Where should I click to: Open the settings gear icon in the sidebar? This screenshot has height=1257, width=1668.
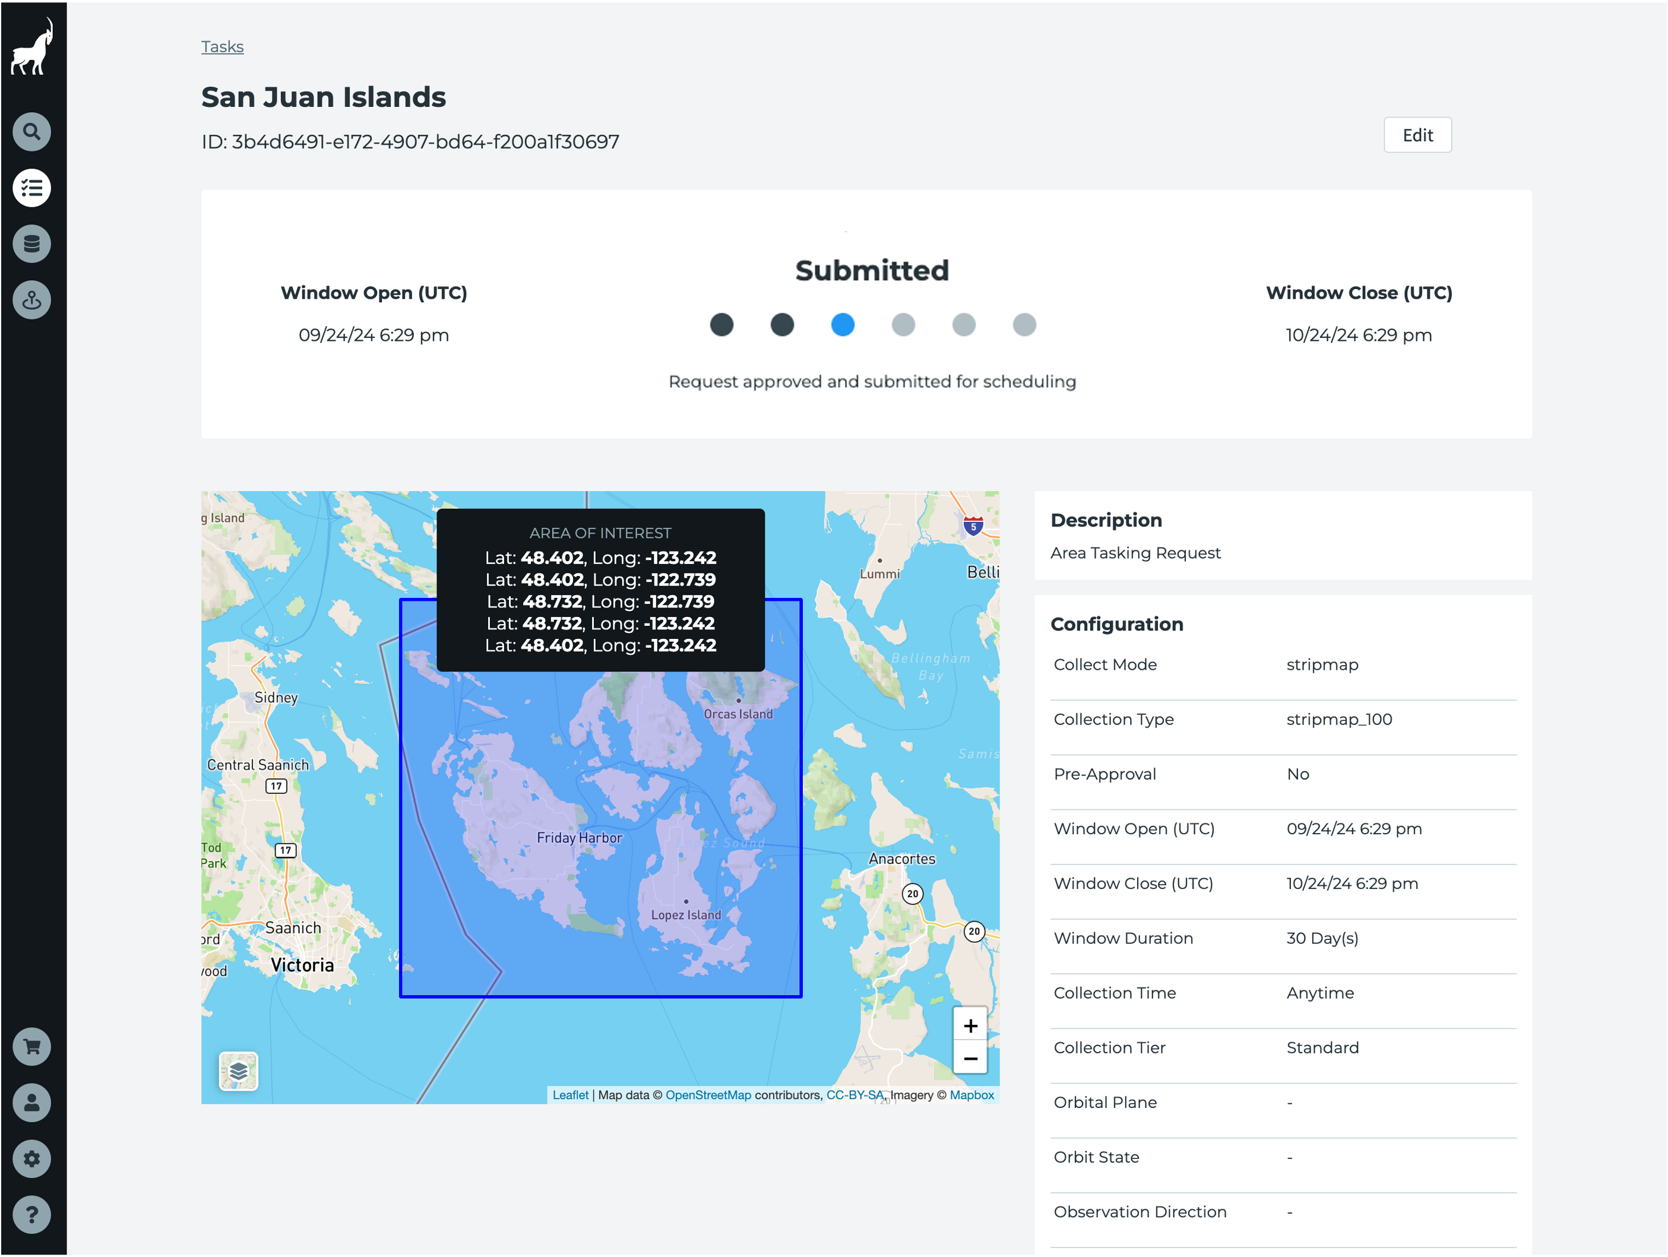31,1159
